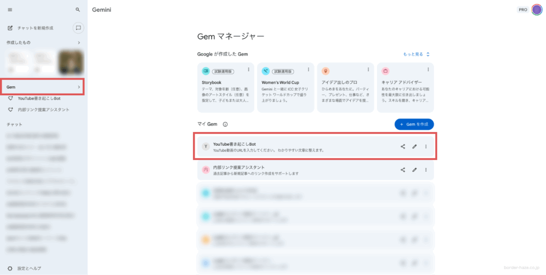Open the hamburger main menu
This screenshot has height=275, width=546.
click(x=10, y=10)
